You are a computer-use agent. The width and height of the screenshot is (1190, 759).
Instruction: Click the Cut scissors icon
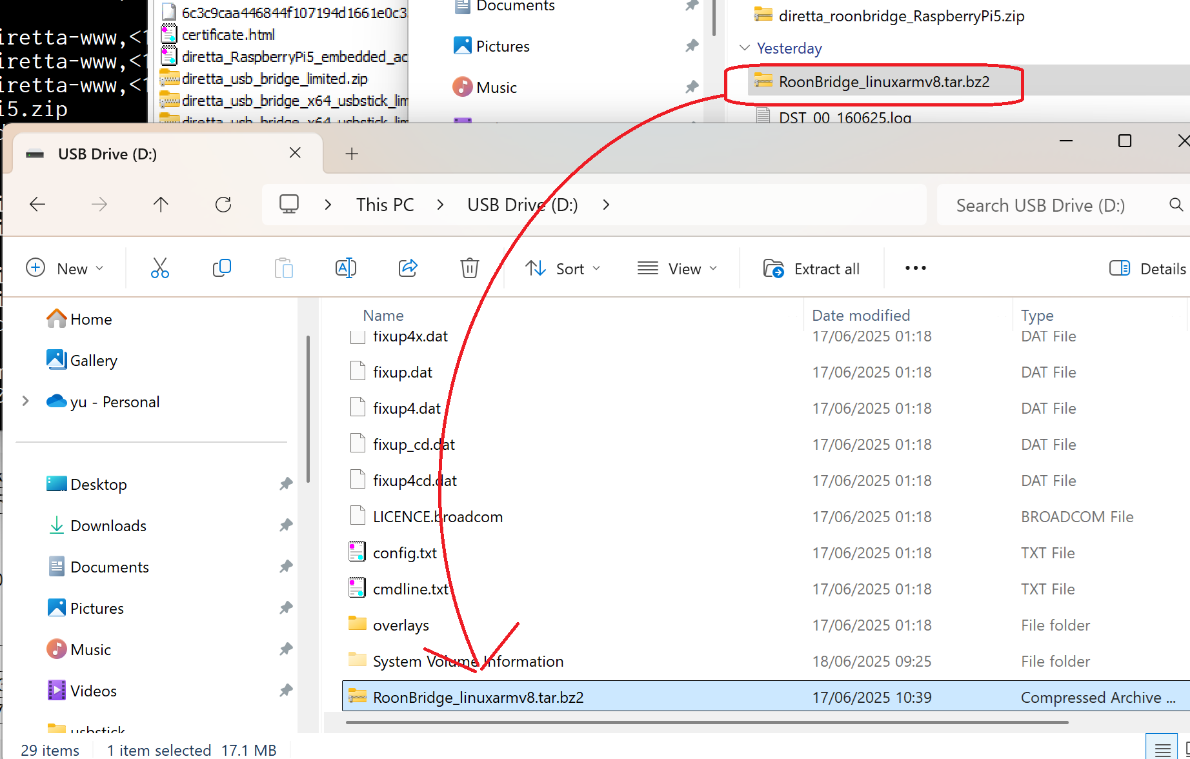point(159,268)
